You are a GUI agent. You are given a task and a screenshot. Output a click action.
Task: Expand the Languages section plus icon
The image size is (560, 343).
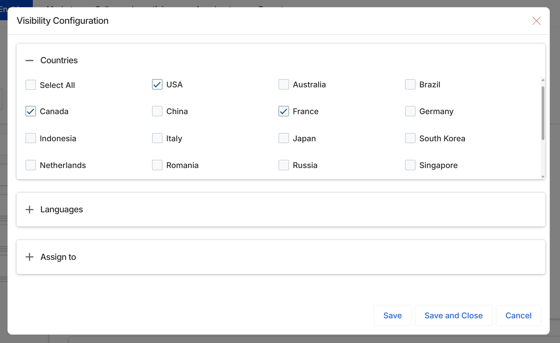point(30,210)
